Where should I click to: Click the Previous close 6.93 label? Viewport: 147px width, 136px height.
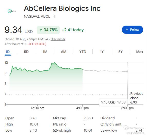click(x=137, y=98)
